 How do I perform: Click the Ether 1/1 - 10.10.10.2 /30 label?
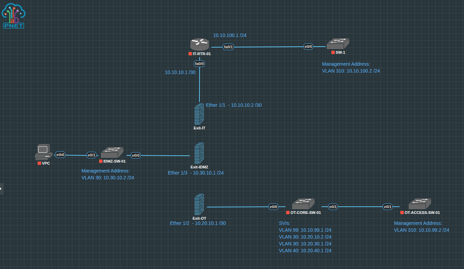[234, 105]
